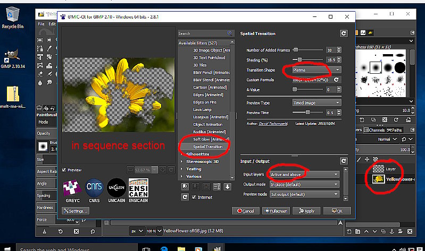The width and height of the screenshot is (425, 251).
Task: Delete layer using the layers panel button
Action: pyautogui.click(x=410, y=231)
